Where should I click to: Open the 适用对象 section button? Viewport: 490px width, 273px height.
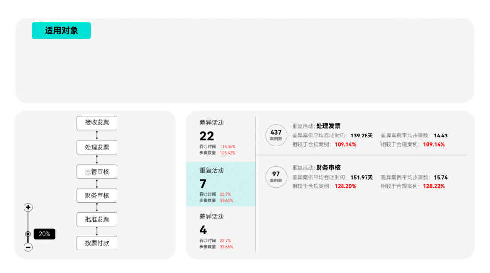[61, 30]
